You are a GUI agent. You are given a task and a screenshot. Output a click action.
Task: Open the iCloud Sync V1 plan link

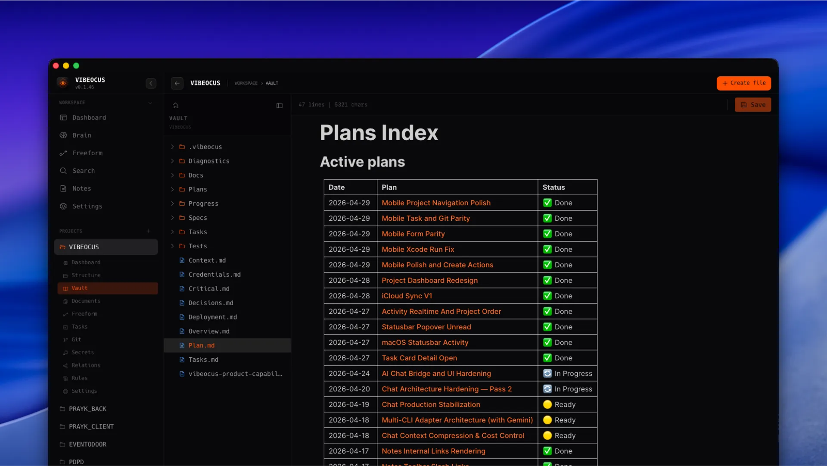tap(407, 296)
